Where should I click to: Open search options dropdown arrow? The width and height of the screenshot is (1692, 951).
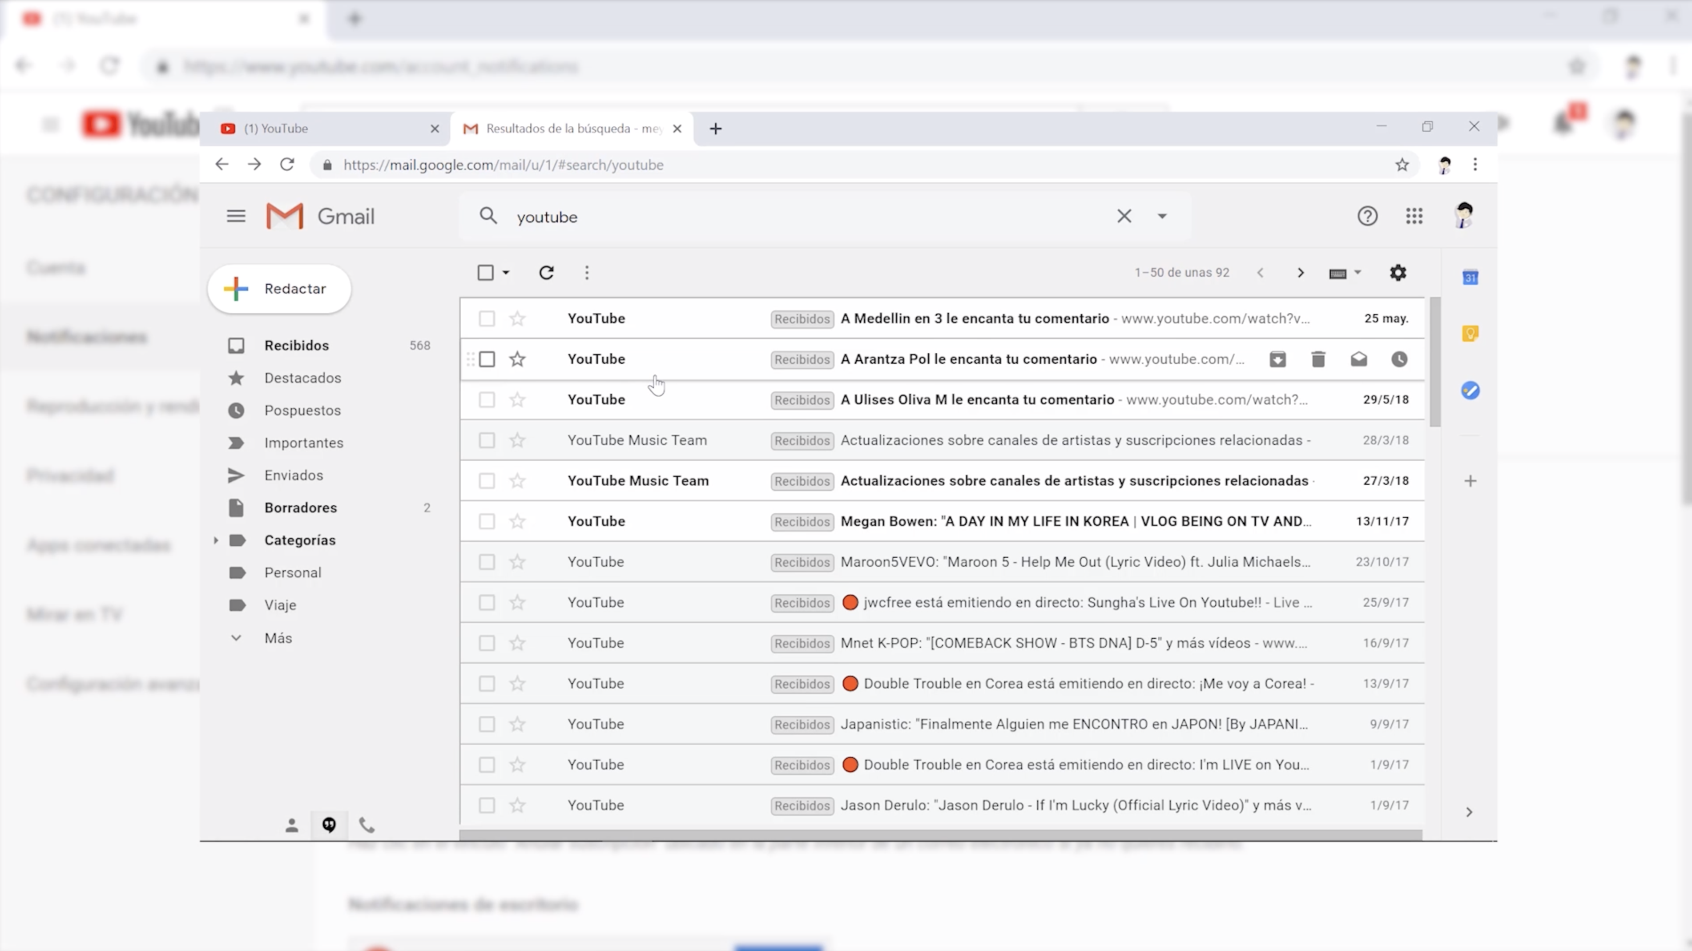1162,216
